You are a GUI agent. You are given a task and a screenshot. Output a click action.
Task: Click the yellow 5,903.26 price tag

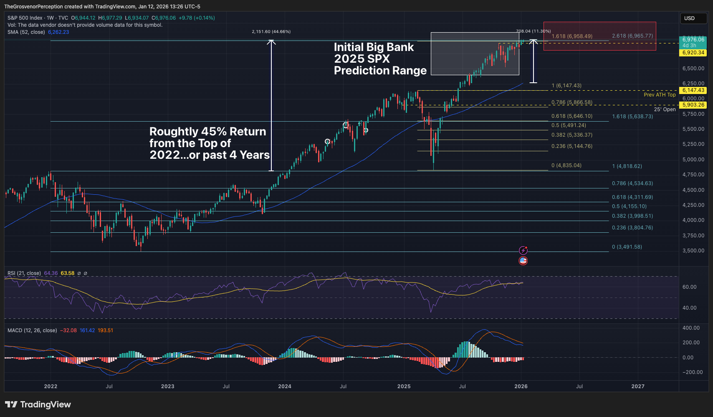(693, 105)
